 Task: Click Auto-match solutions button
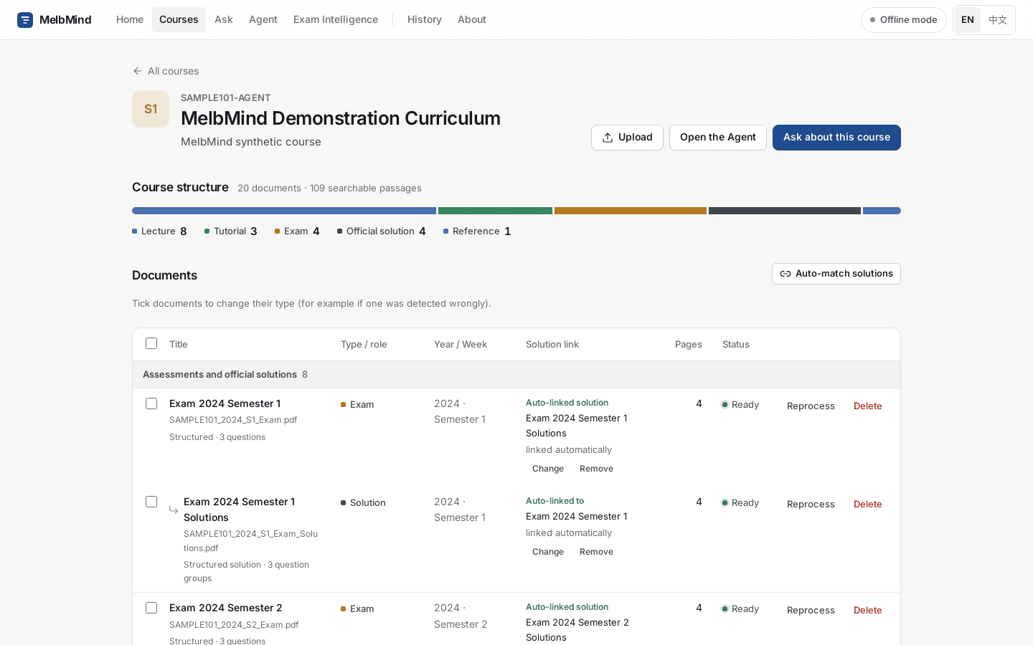pos(836,274)
